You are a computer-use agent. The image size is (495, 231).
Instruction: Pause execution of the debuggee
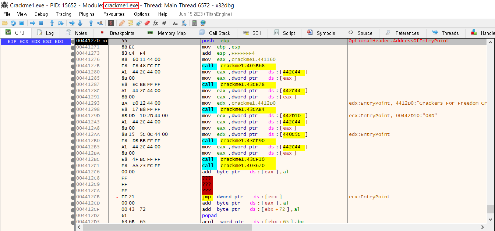(41, 23)
